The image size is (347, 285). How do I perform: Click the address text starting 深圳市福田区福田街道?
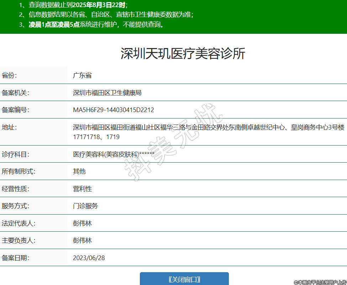point(209,127)
